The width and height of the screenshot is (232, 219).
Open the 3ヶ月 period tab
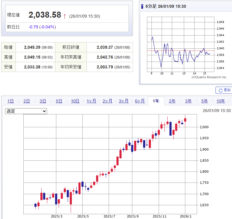[124, 101]
